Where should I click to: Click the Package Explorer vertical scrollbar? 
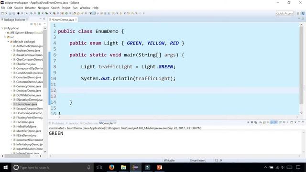pyautogui.click(x=44, y=58)
